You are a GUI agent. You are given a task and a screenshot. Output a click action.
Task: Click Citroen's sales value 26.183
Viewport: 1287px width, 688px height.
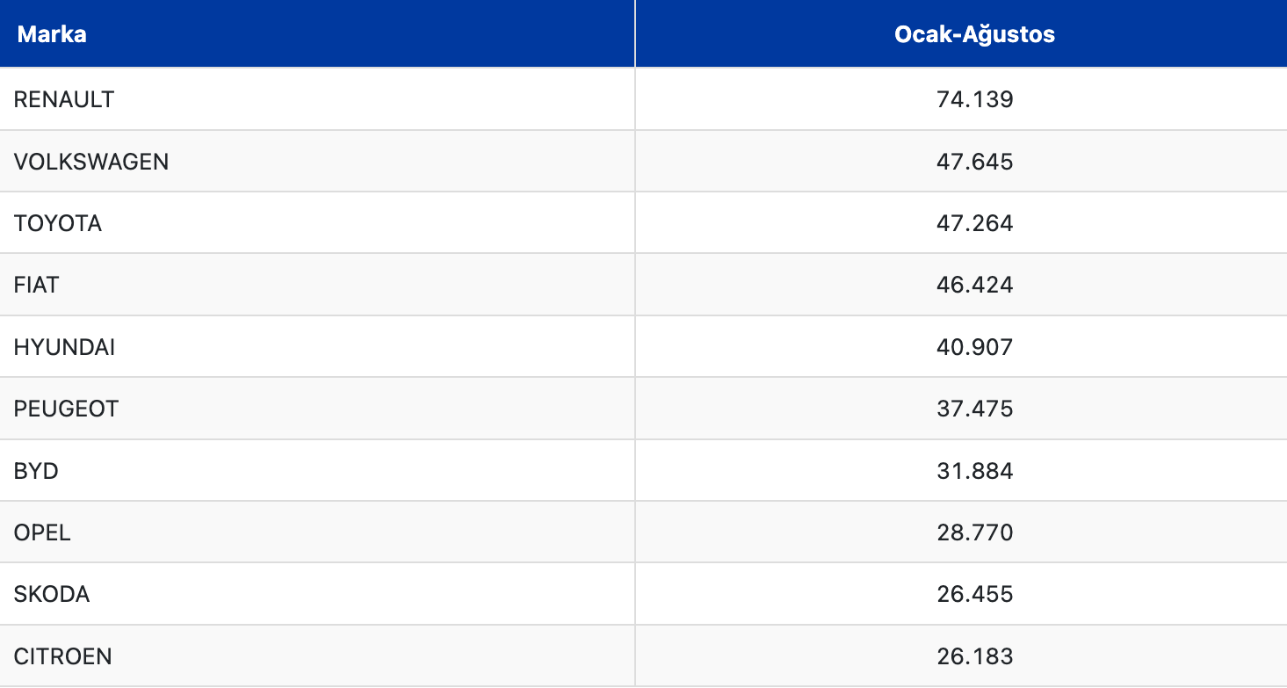pos(975,656)
